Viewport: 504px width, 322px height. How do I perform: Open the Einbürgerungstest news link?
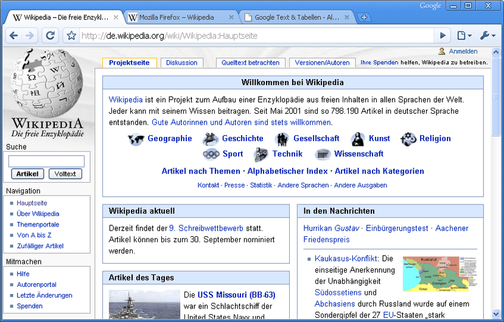tap(397, 228)
